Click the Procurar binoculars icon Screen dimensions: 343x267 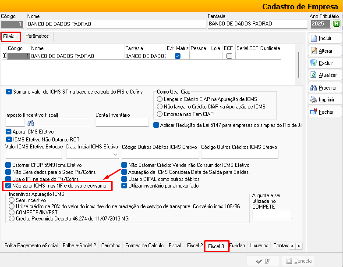pyautogui.click(x=314, y=88)
